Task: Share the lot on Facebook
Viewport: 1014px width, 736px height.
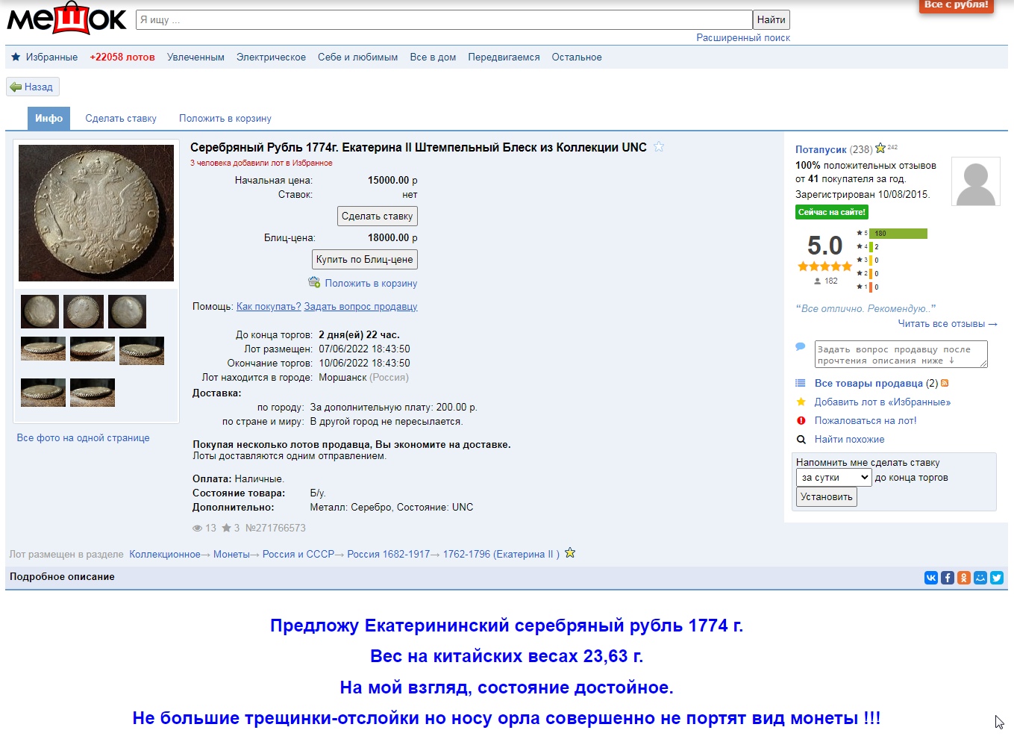Action: pos(948,578)
